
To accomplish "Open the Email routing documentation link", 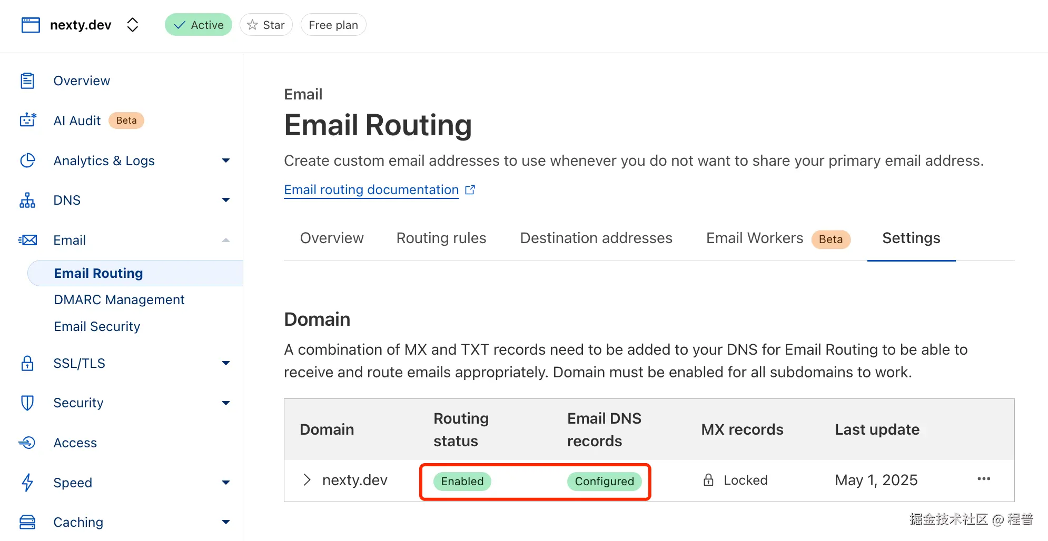I will tap(370, 189).
